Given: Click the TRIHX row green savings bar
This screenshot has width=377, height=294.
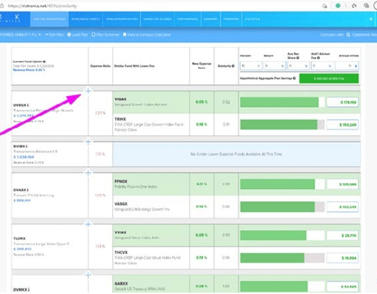Looking at the screenshot, I should pos(278,124).
